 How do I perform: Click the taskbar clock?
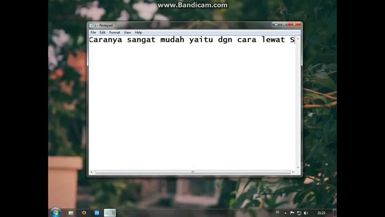(321, 213)
